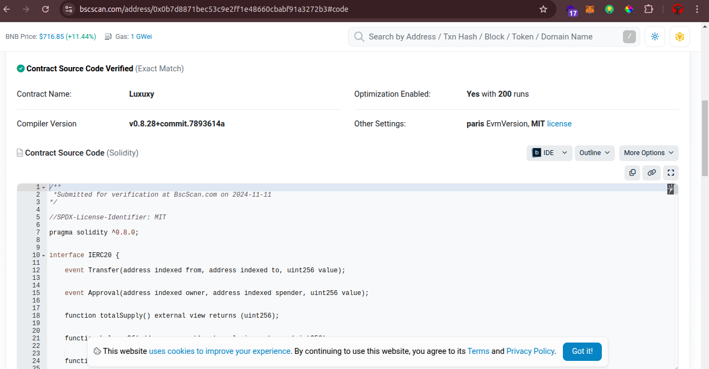The height and width of the screenshot is (369, 709).
Task: Collapse the code fold arrow at line 1
Action: 43,187
